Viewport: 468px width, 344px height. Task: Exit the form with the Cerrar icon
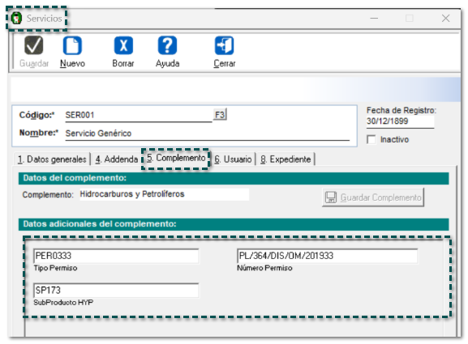click(224, 45)
